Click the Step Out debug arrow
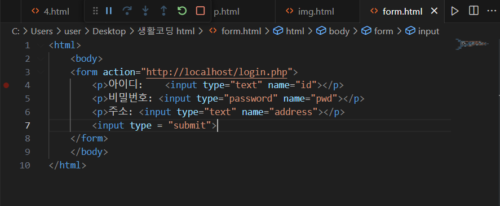Image resolution: width=500 pixels, height=206 pixels. click(163, 11)
